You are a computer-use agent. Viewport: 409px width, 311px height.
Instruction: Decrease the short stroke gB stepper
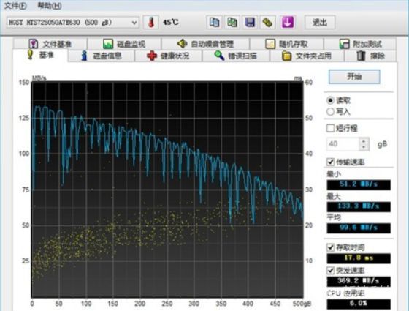coord(364,147)
